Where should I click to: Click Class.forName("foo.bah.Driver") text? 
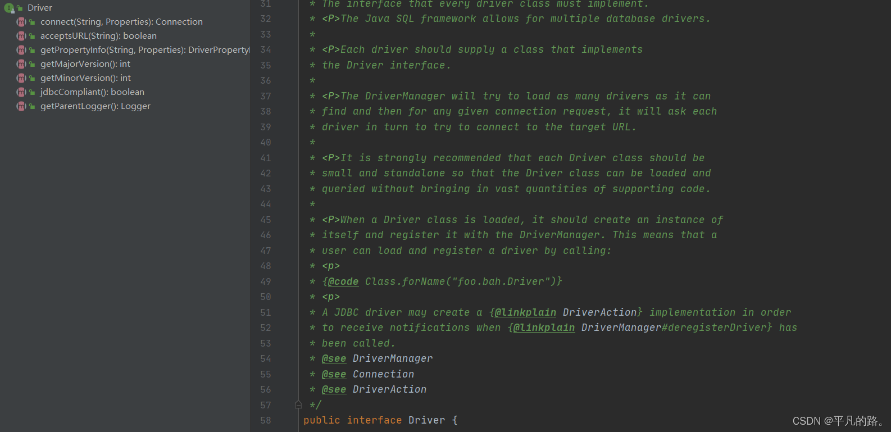(460, 281)
